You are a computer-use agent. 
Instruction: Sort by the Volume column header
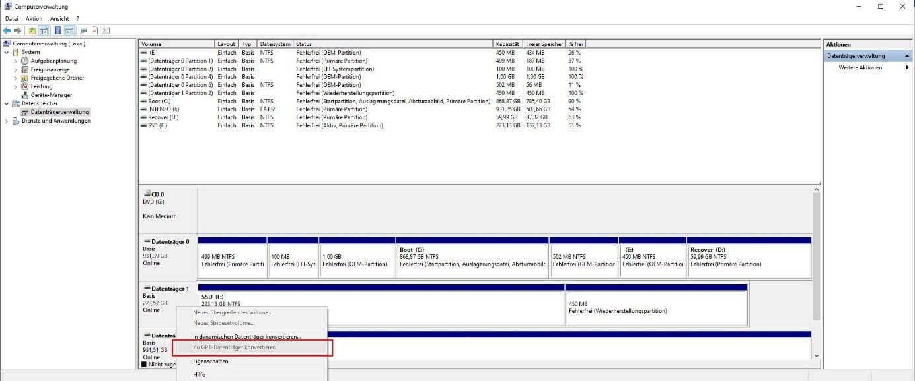tap(177, 44)
